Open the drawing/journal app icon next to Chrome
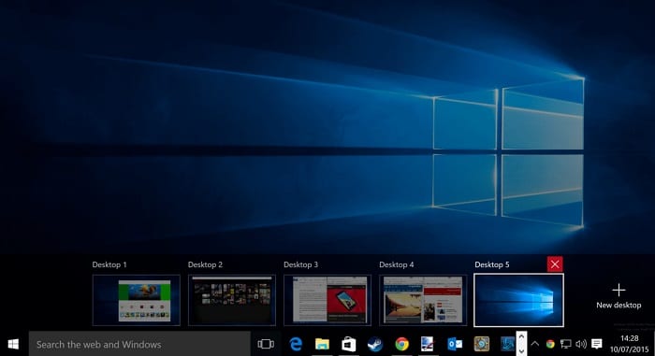Viewport: 655px width, 356px height. (x=428, y=344)
